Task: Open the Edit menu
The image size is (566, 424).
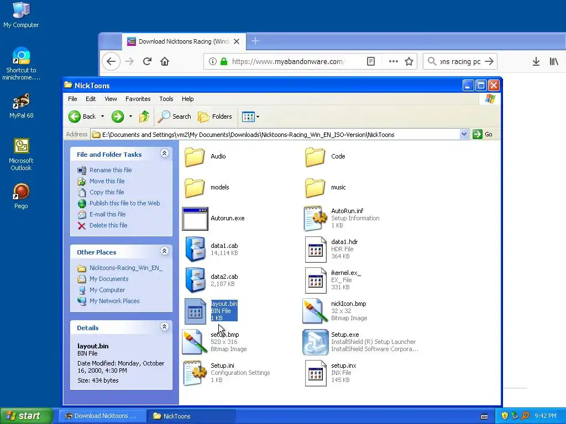Action: coord(91,99)
